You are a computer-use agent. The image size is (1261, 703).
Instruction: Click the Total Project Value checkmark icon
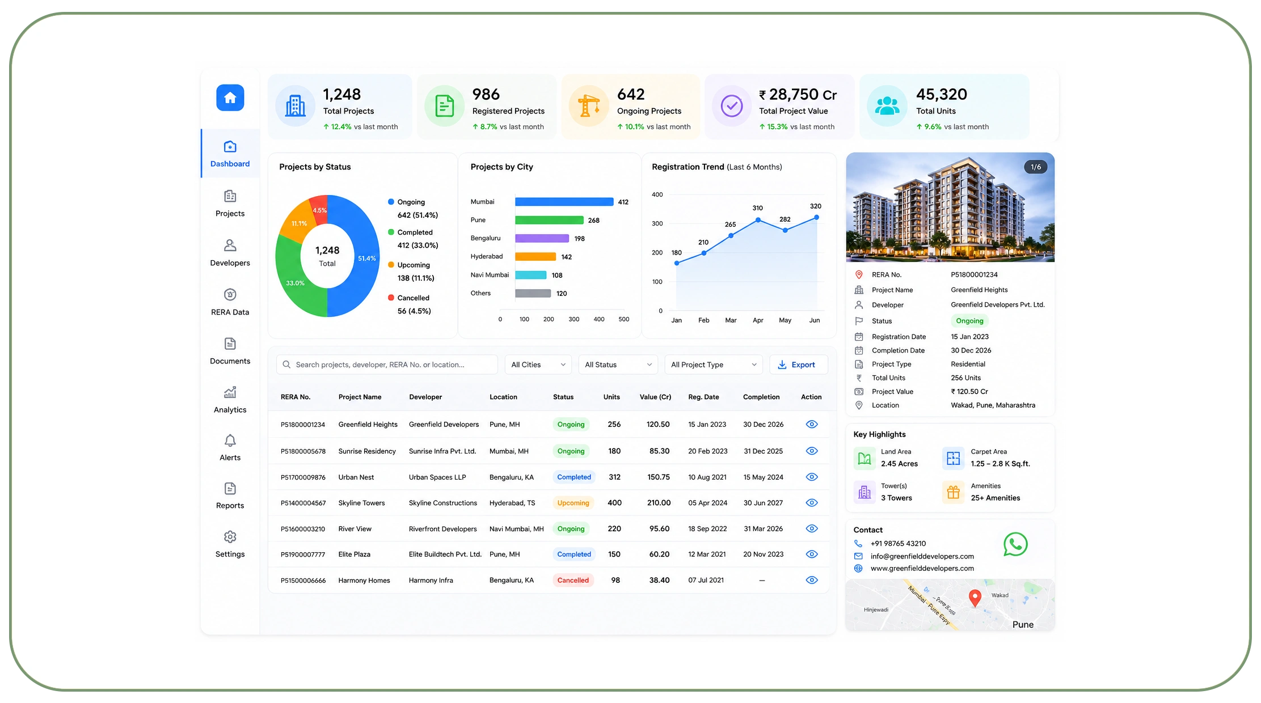click(x=732, y=105)
